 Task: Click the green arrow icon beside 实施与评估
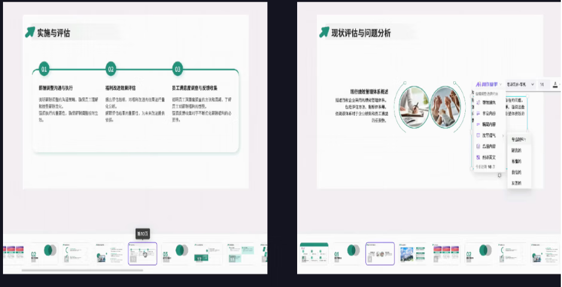(x=29, y=32)
